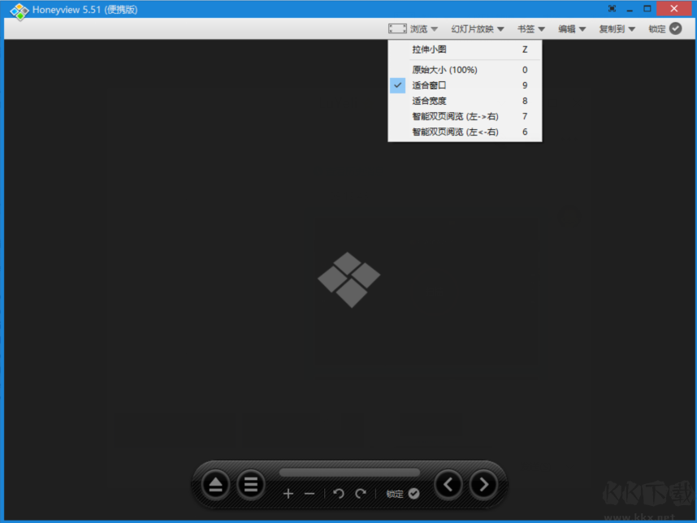This screenshot has height=523, width=697.
Task: Open the bottom menu list icon
Action: (250, 484)
